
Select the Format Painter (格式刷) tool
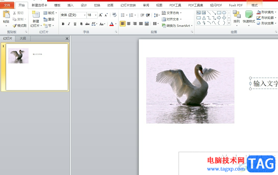tap(20, 26)
